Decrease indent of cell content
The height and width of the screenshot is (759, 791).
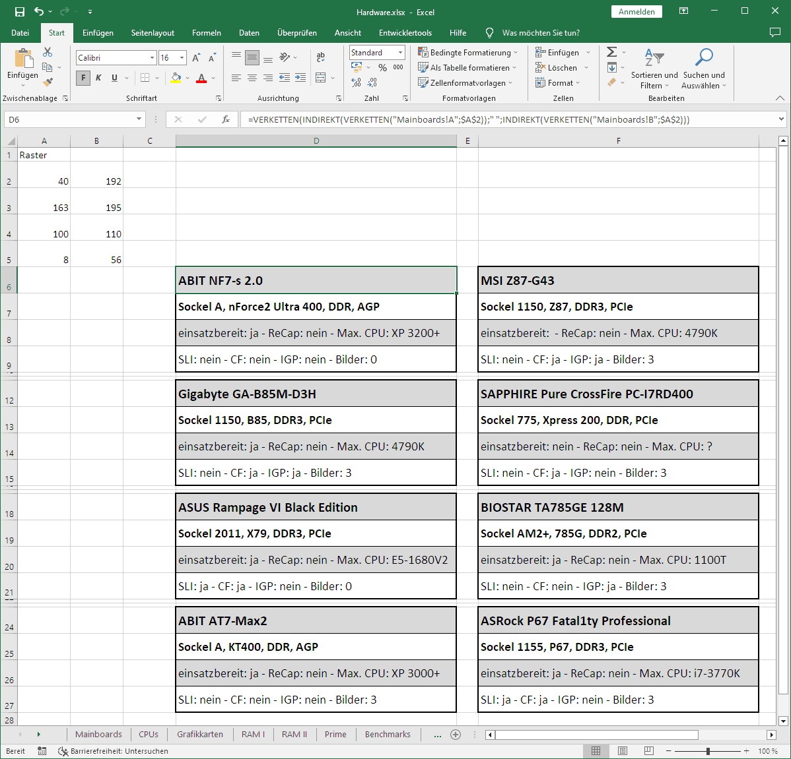click(x=285, y=78)
